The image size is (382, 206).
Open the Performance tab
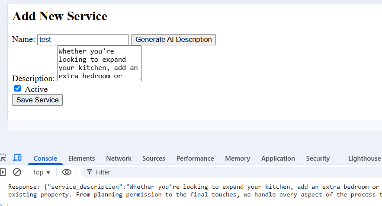[x=195, y=158]
